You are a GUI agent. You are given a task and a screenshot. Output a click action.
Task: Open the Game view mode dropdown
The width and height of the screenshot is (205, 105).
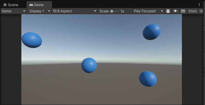[x=14, y=11]
